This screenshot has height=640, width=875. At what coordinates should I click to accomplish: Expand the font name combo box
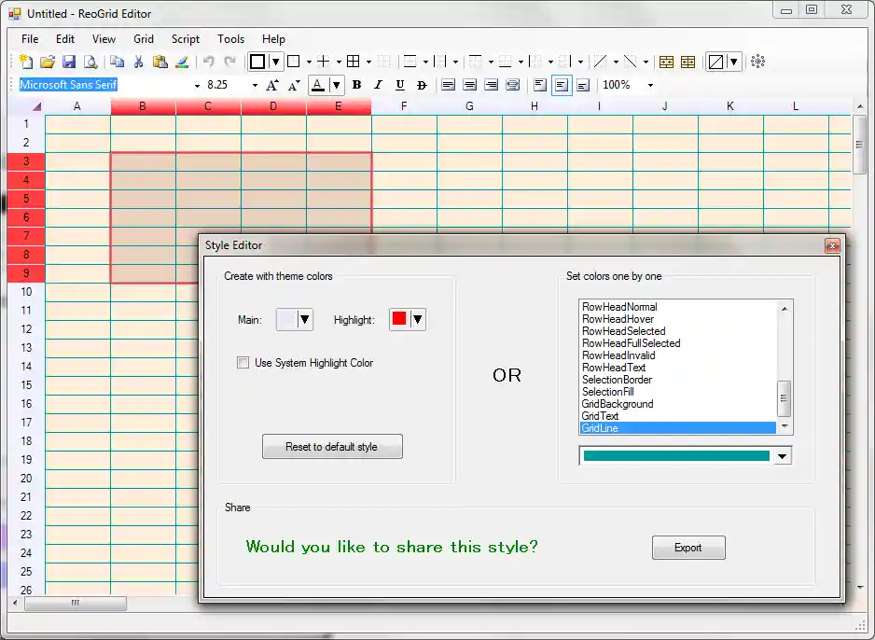[197, 85]
